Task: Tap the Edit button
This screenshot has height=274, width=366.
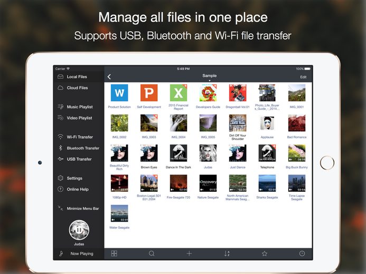Action: (x=303, y=77)
